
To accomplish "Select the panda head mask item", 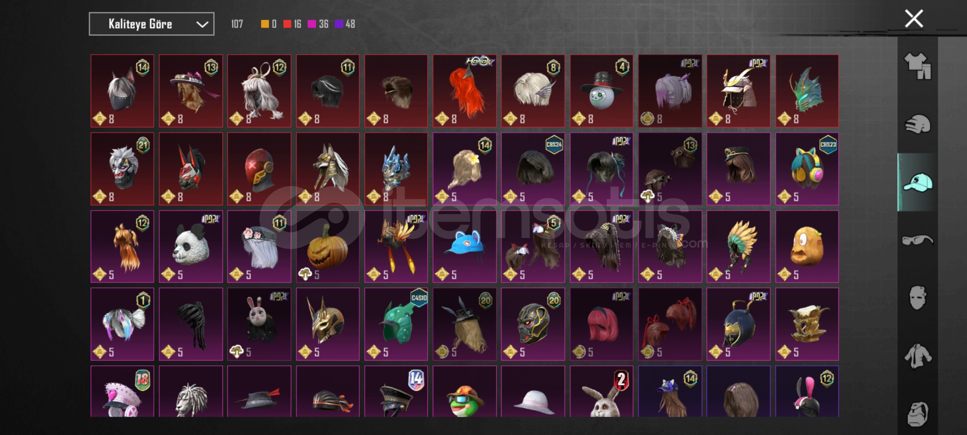I will point(191,246).
